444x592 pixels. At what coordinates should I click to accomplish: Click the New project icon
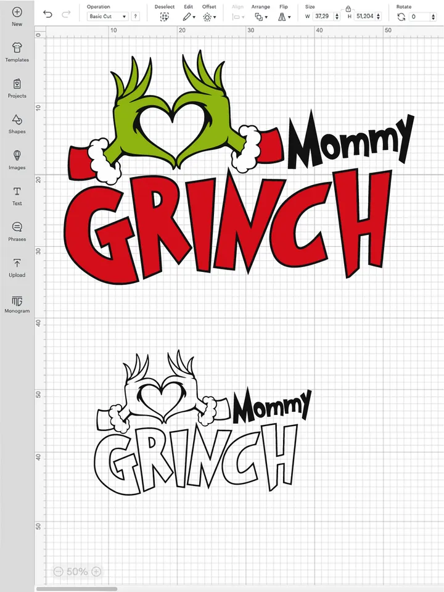[17, 12]
